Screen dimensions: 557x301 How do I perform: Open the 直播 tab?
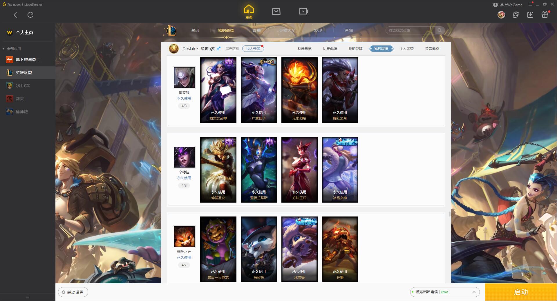pyautogui.click(x=256, y=30)
